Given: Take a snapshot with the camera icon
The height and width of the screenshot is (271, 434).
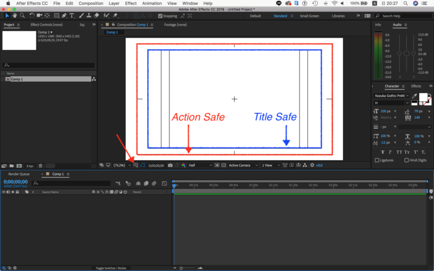Looking at the screenshot, I should pos(170,165).
